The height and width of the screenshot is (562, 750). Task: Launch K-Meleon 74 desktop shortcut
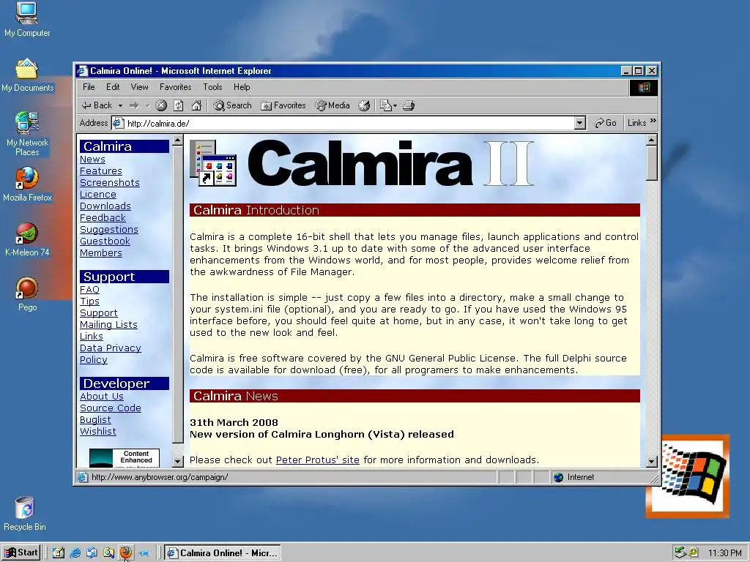coord(27,240)
